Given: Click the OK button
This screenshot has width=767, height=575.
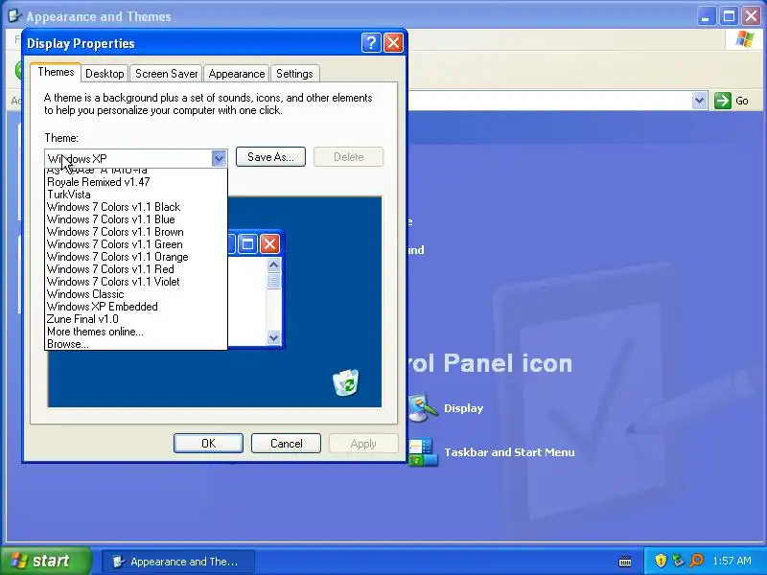Looking at the screenshot, I should pos(208,444).
